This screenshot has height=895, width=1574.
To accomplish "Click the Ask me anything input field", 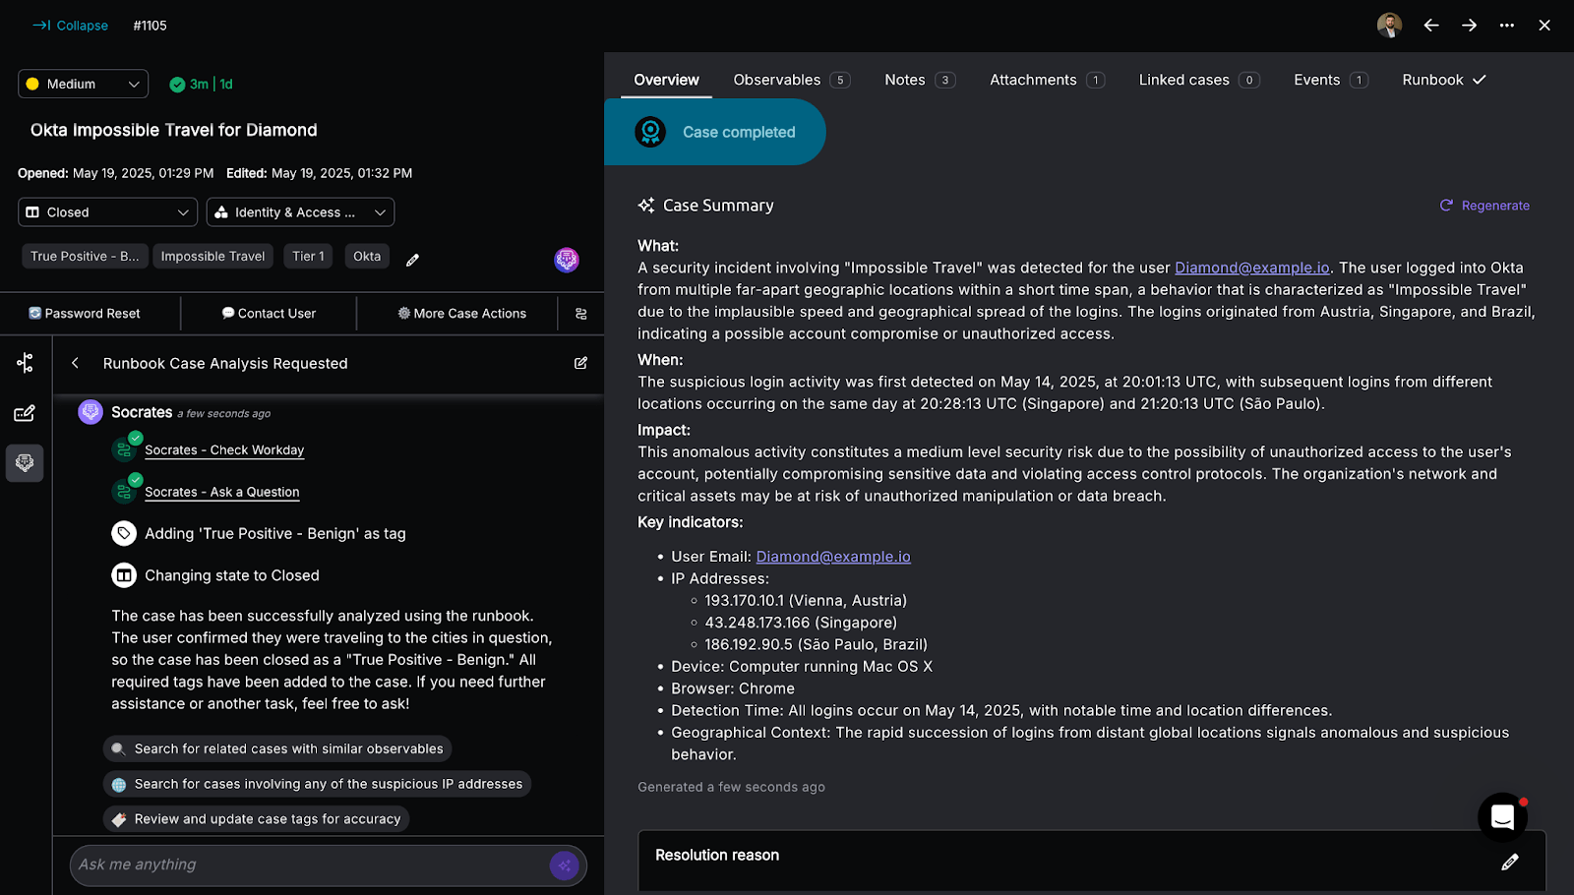I will 295,865.
